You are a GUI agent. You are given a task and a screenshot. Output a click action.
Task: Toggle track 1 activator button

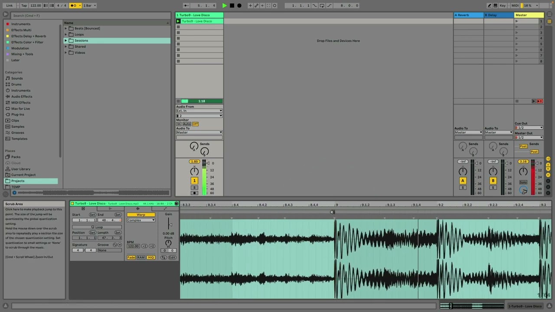(x=194, y=180)
